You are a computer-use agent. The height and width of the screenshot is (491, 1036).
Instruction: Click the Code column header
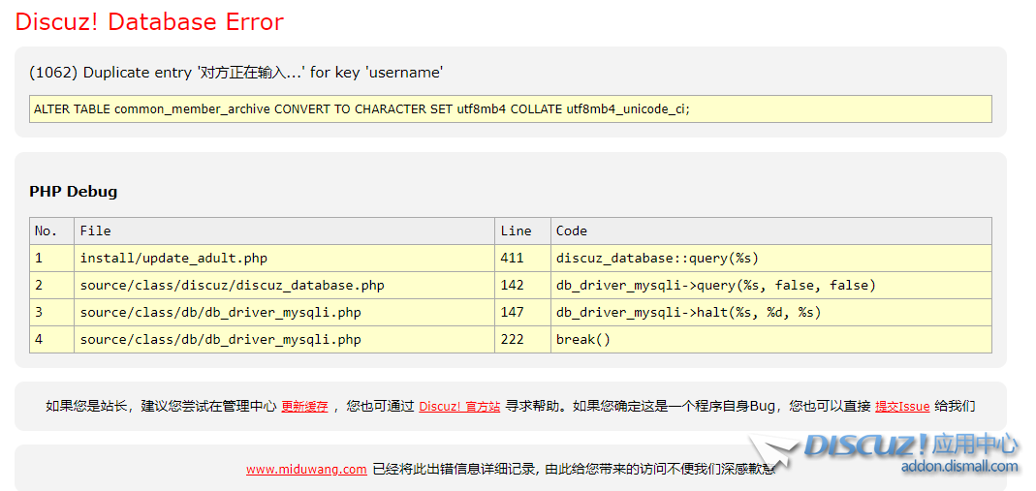tap(771, 231)
